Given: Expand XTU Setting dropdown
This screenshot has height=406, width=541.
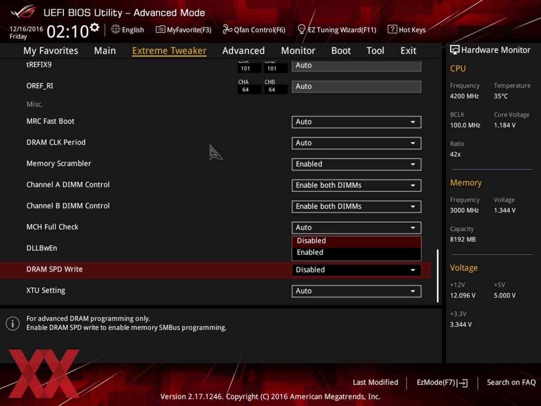Looking at the screenshot, I should click(x=356, y=291).
